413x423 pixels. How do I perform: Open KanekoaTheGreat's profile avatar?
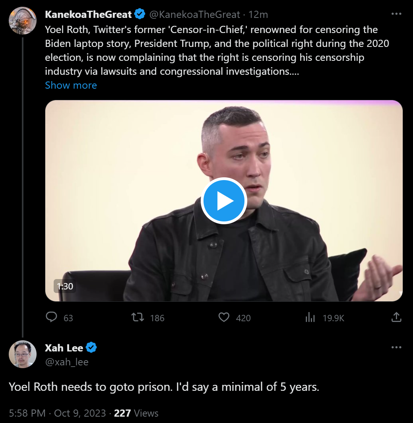23,20
